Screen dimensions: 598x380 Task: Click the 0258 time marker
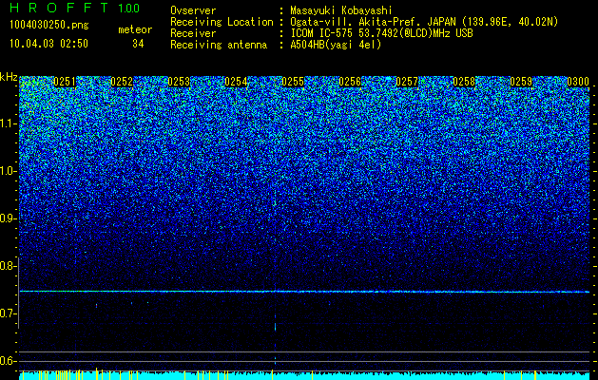[x=464, y=82]
